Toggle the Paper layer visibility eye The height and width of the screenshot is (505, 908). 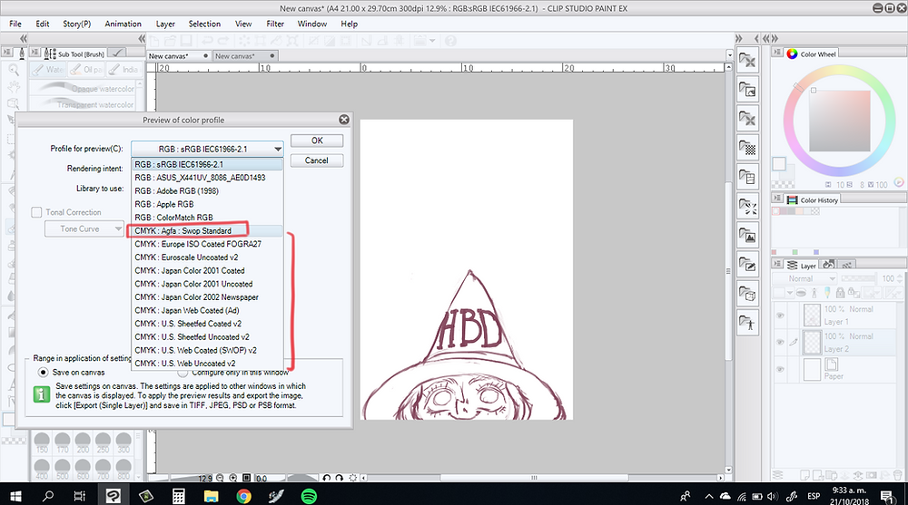click(780, 369)
